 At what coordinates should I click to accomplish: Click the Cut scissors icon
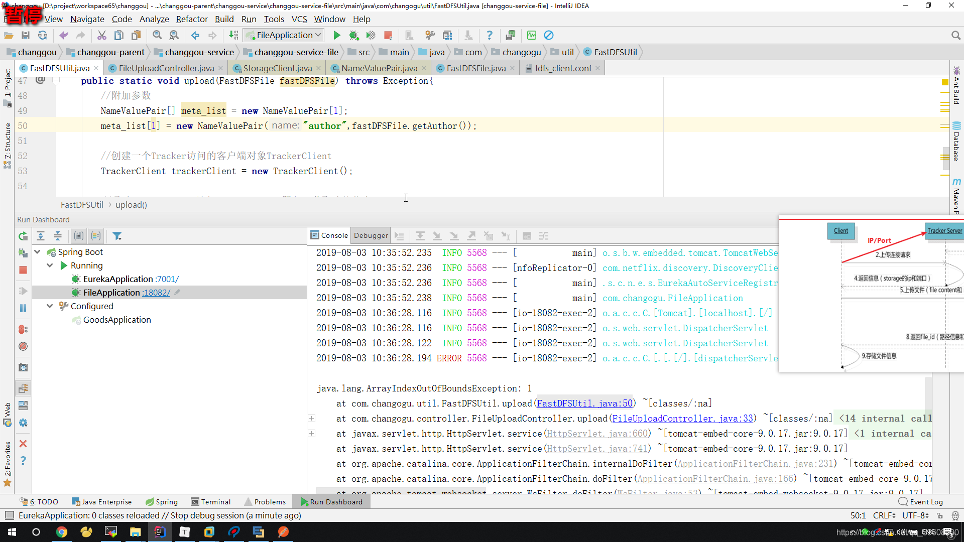(x=102, y=35)
